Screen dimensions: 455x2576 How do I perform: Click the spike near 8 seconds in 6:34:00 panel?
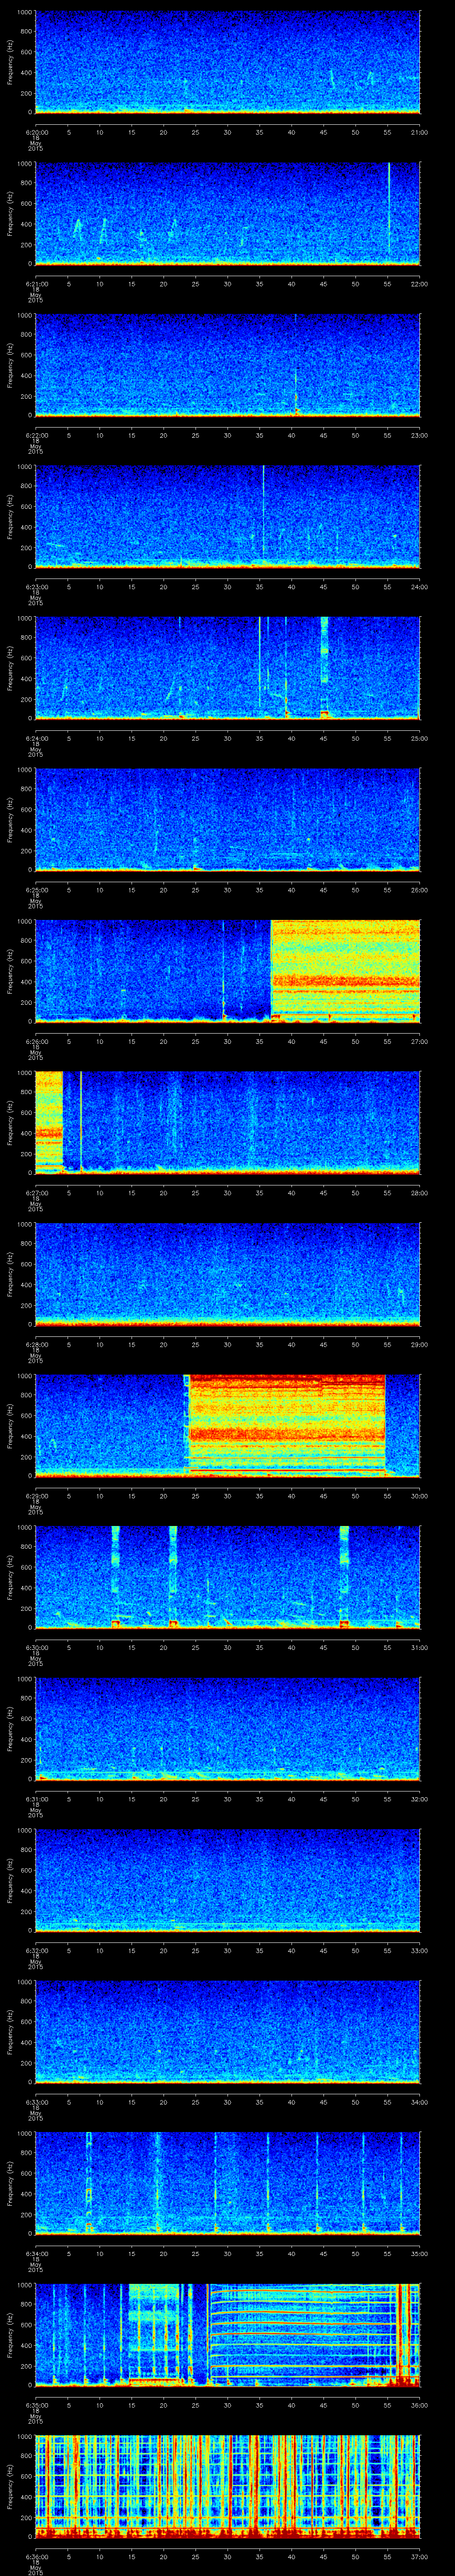pyautogui.click(x=89, y=2180)
